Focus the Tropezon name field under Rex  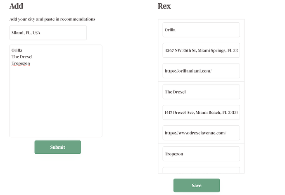(x=202, y=154)
